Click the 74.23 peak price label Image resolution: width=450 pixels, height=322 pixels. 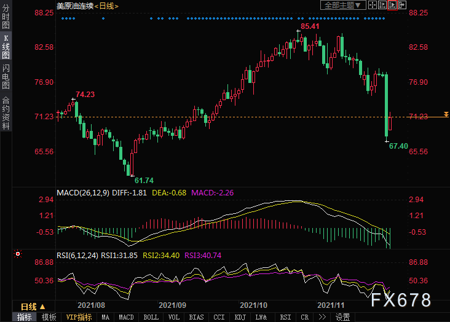(85, 94)
